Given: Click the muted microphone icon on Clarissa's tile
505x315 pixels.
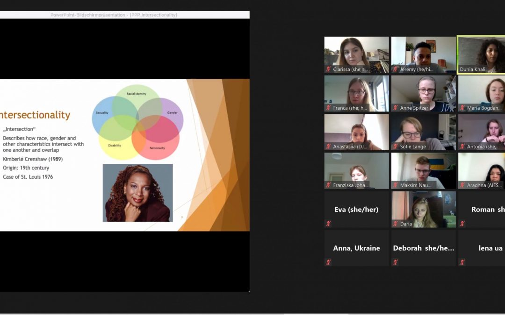Looking at the screenshot, I should (x=329, y=70).
